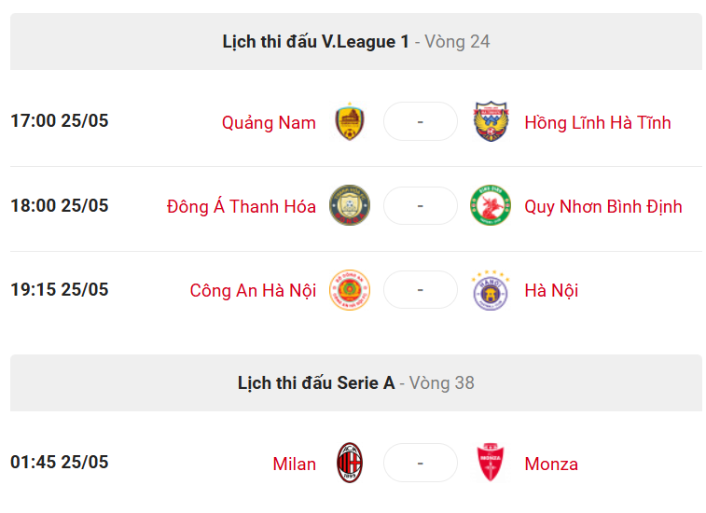Screen dimensions: 706x513
Task: Select the red Monza shield logo
Action: point(491,463)
